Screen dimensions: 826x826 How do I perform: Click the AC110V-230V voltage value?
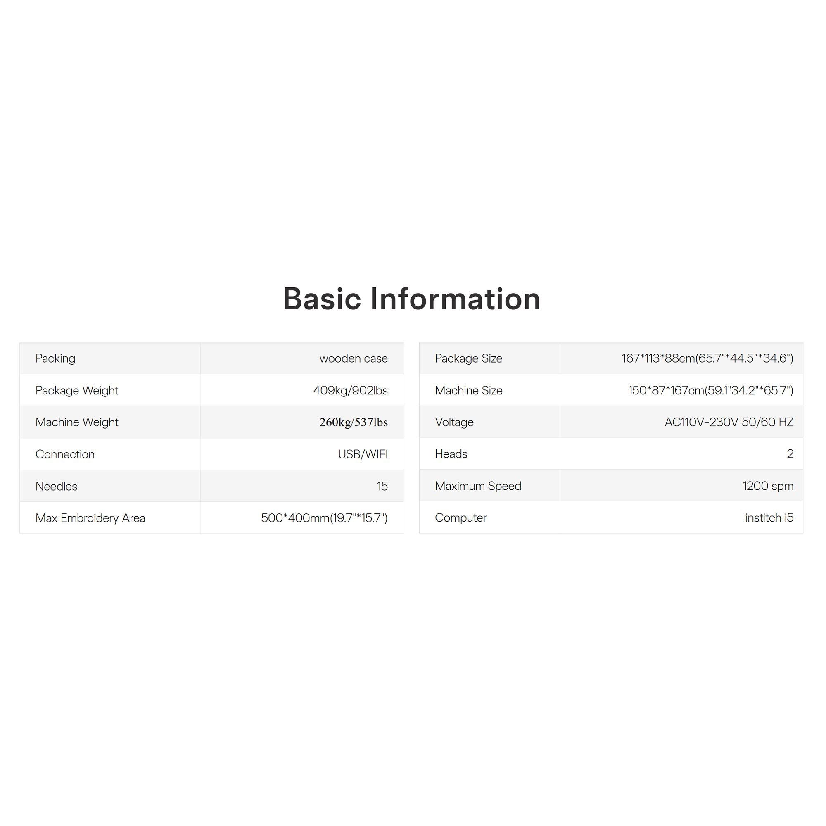coord(729,422)
